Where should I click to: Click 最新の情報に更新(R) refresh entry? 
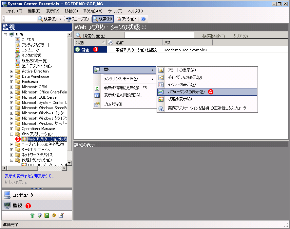pyautogui.click(x=125, y=88)
